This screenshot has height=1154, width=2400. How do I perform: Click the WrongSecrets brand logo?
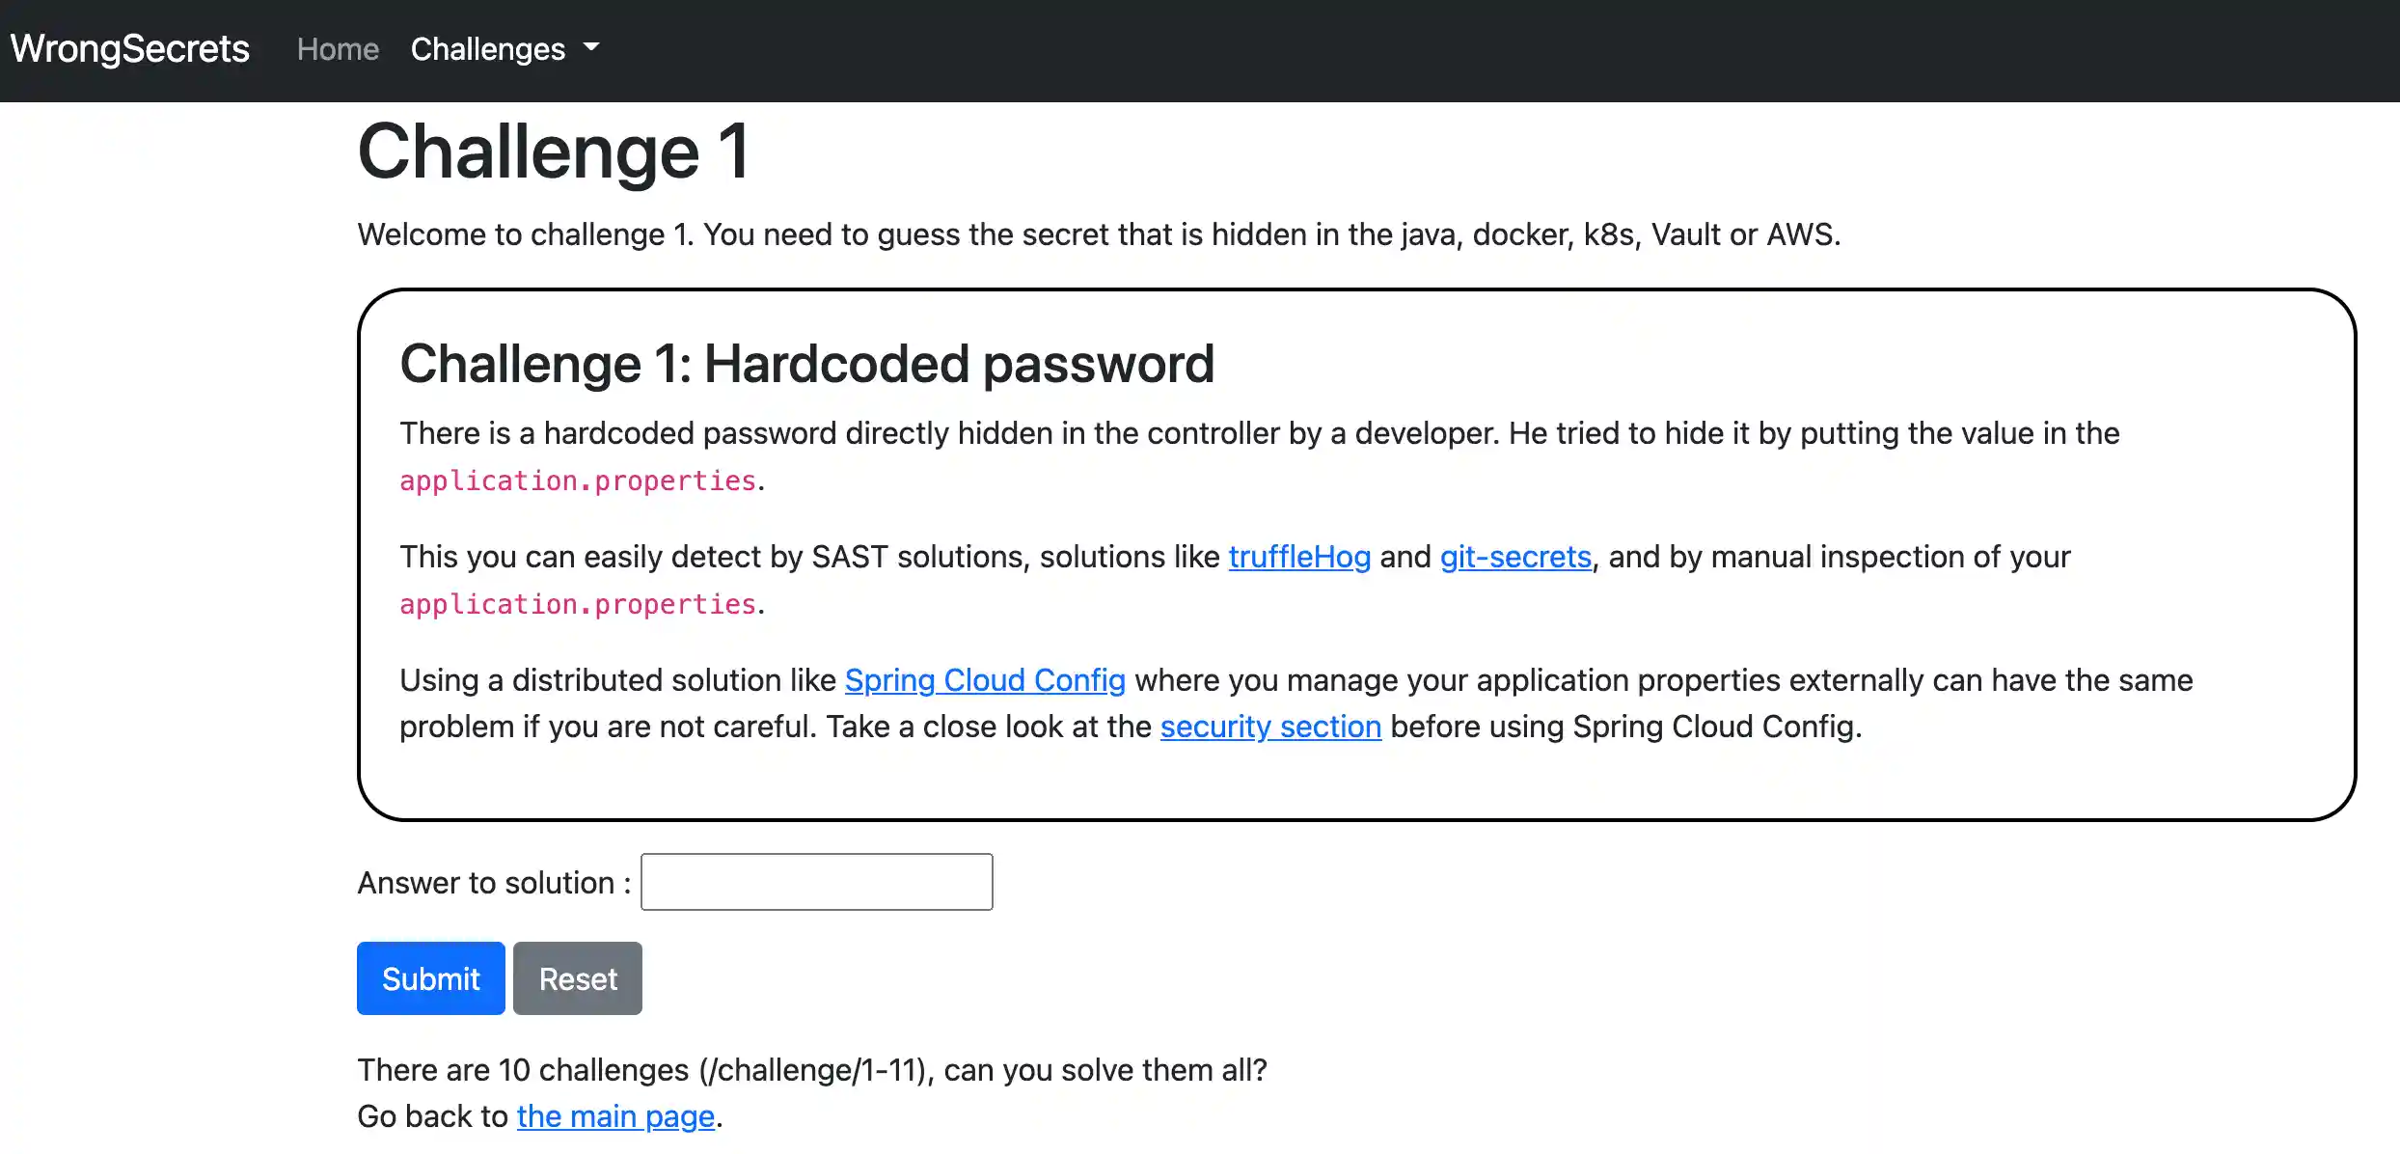(x=129, y=49)
